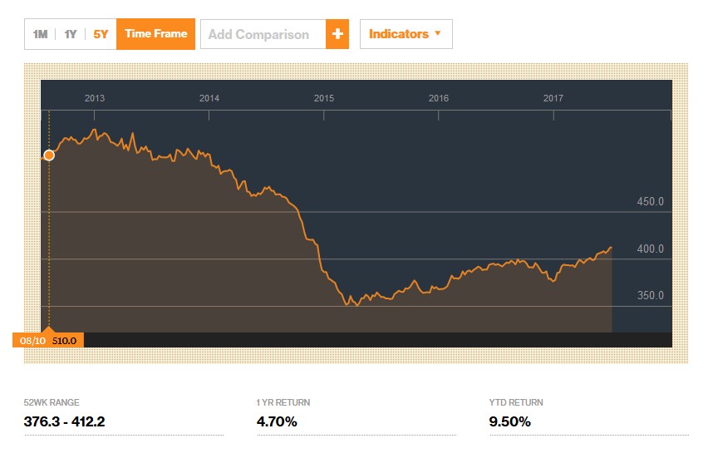
Task: Click the small triangle arrow next to Indicators
Action: coord(438,34)
